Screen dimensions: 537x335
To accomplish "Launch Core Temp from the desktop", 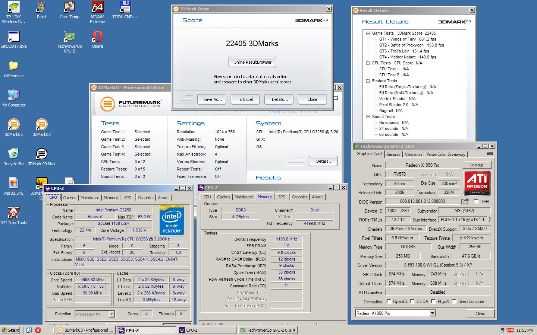I will pos(69,10).
